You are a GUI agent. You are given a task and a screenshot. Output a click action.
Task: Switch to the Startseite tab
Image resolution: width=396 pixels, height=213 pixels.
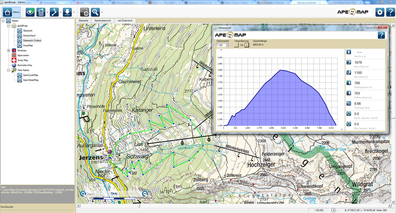tap(83, 20)
